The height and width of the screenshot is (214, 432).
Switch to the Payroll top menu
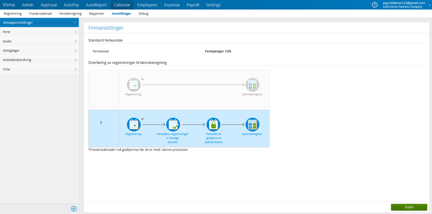pyautogui.click(x=193, y=5)
